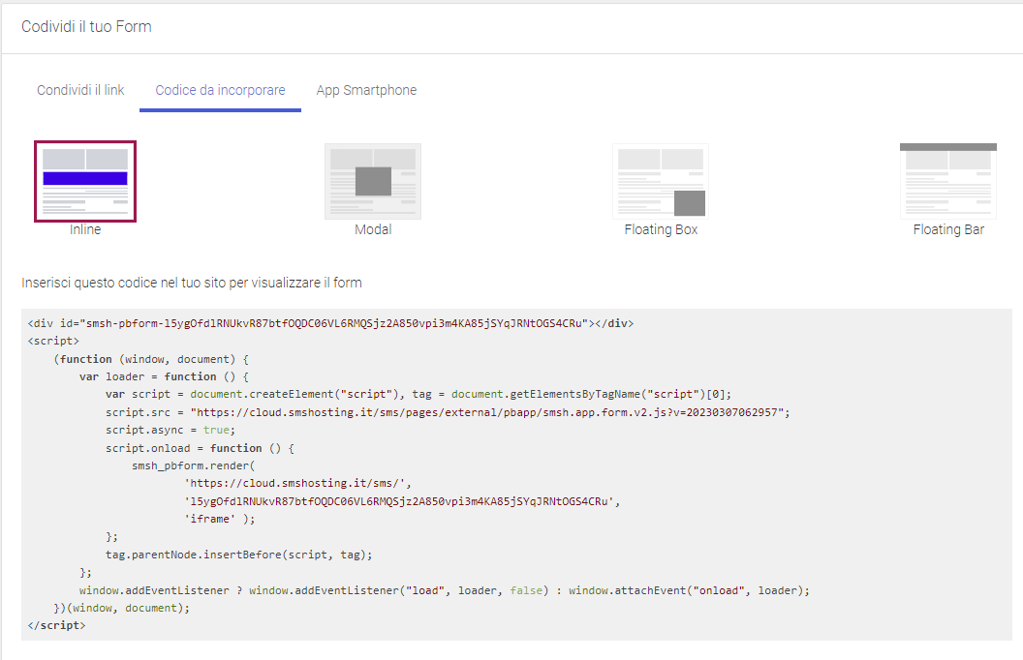
Task: Click the smsh_pbform.render call in the code
Action: (193, 465)
